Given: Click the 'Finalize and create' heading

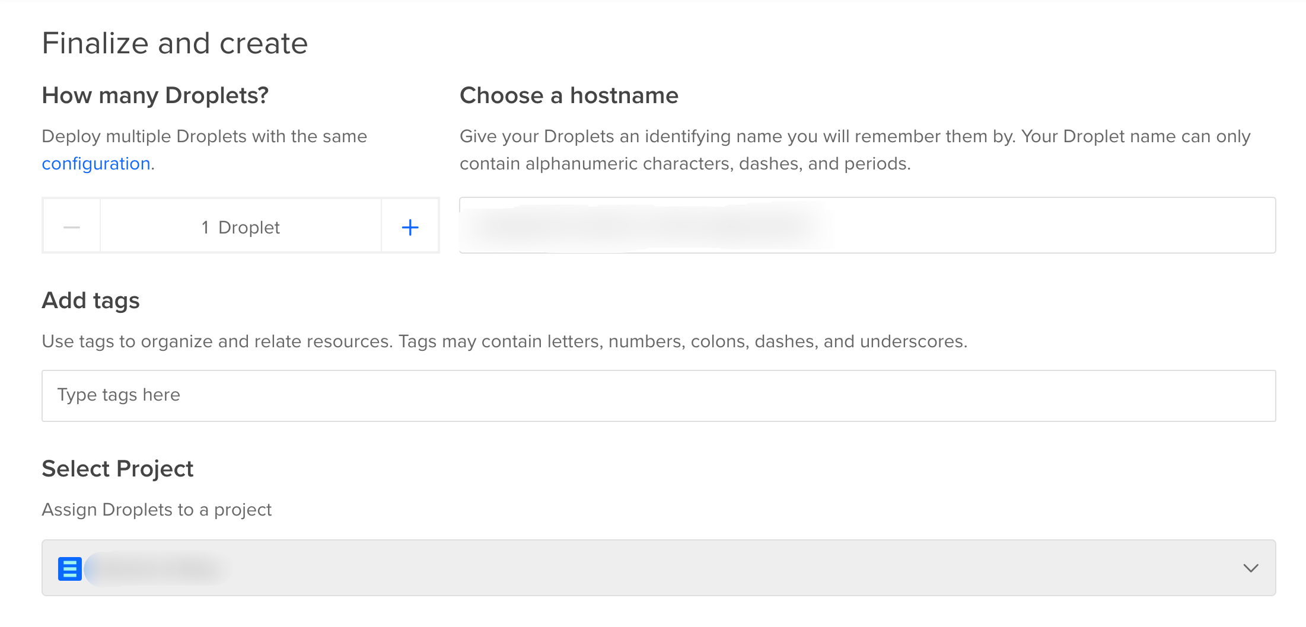Looking at the screenshot, I should (175, 43).
